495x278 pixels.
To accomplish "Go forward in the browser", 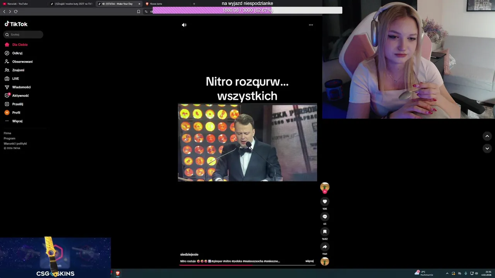I will pos(10,12).
